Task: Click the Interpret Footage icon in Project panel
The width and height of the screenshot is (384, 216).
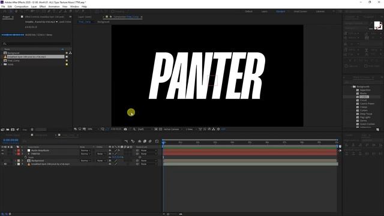Action: point(2,130)
